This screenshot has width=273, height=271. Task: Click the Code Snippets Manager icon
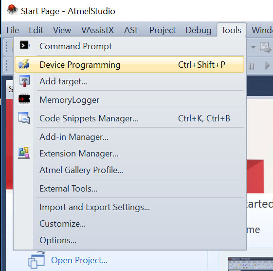(x=24, y=118)
